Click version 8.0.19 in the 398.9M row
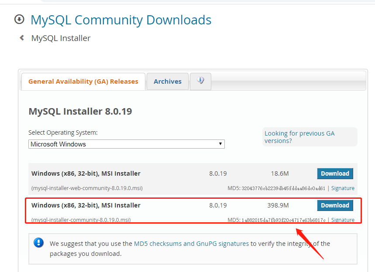The image size is (375, 272). pos(218,205)
